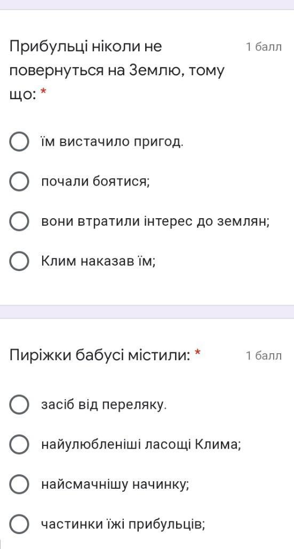Click the question title 'Пиріжки бабусі містили:'
Image resolution: width=294 pixels, height=549 pixels.
click(x=100, y=356)
